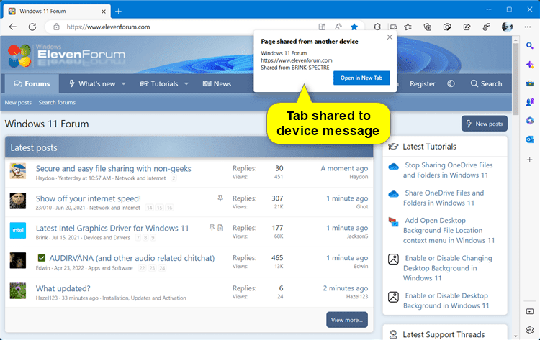Open sidebar Games icon
This screenshot has width=540, height=340.
pos(530,102)
